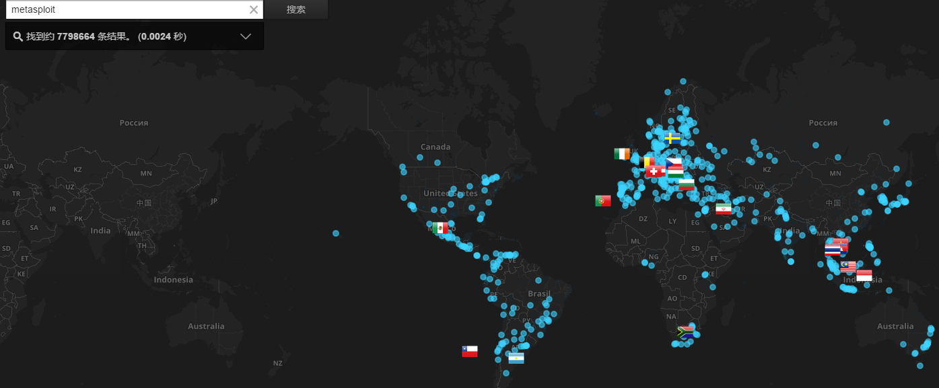The image size is (939, 388).
Task: Click the lone marker in the Pacific Ocean
Action: [x=336, y=233]
